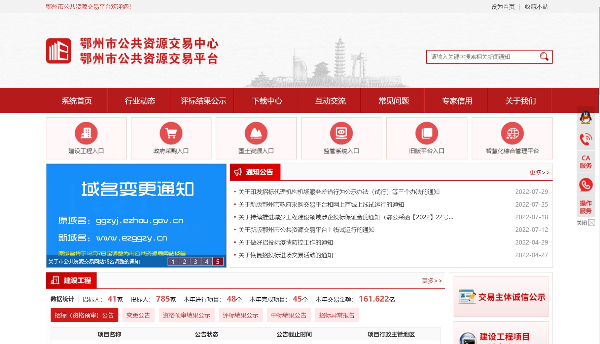Open the 政府采购入口 cart icon
Screen dimensions: 600x344
[171, 133]
